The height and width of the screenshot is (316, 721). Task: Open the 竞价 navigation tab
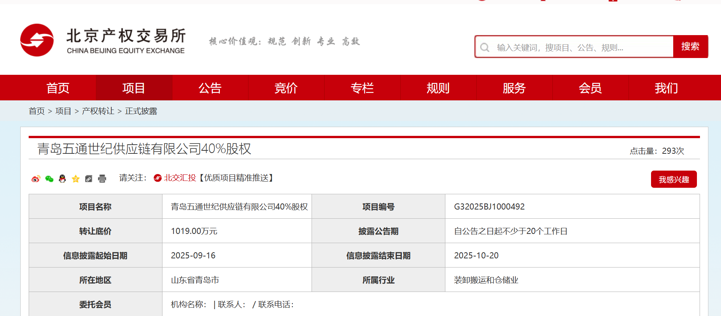(x=286, y=88)
